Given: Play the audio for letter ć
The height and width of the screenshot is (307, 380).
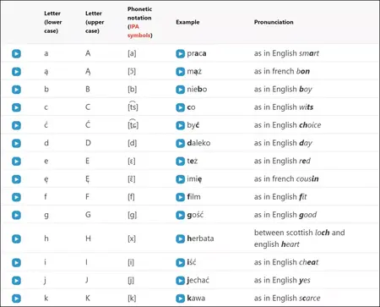Looking at the screenshot, I should [16, 125].
